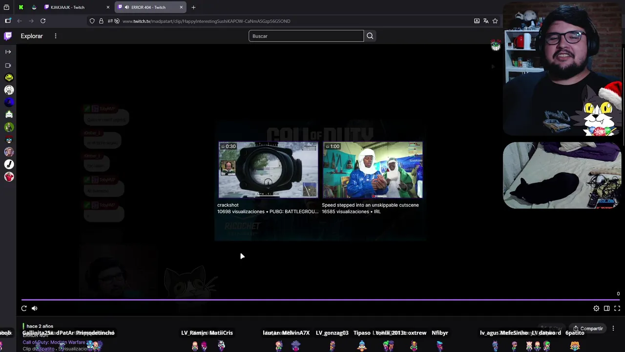Screen dimensions: 625x352
Task: Open the pinned Kick tab
Action: (x=21, y=7)
